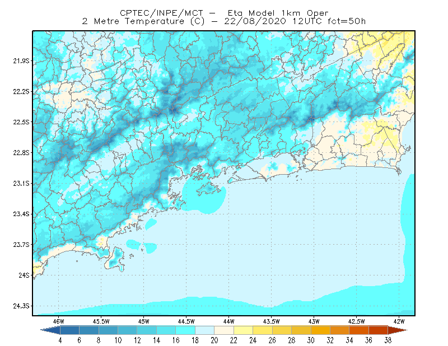The width and height of the screenshot is (448, 346).
Task: Choose the orange swatch between 30 and 32
Action: click(320, 330)
